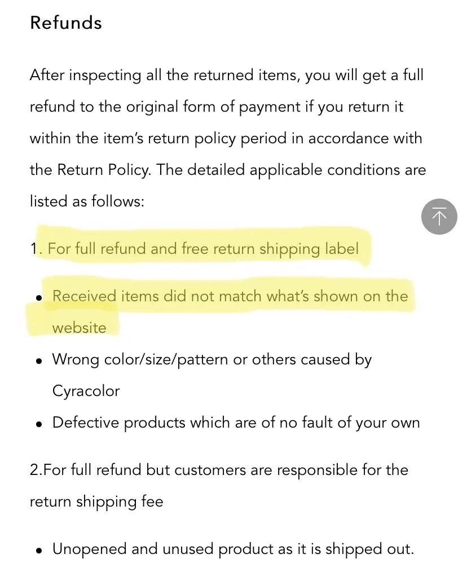The image size is (467, 572).
Task: Click the bullet dot before 'Defective products'
Action: pyautogui.click(x=39, y=425)
